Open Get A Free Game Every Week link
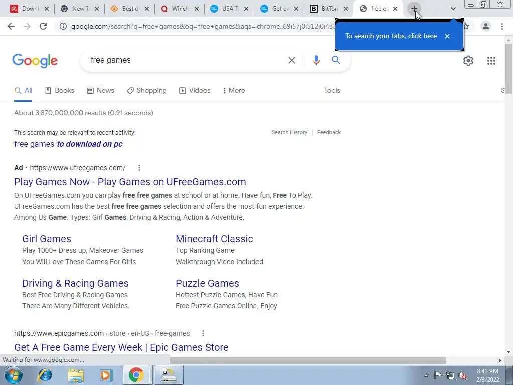The image size is (513, 385). pos(121,347)
